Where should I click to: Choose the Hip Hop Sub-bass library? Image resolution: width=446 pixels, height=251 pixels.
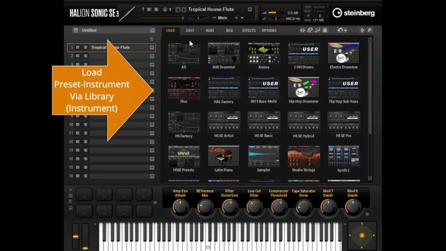[344, 88]
